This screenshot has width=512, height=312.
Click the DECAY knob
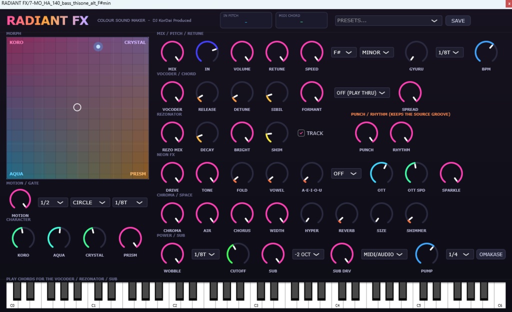207,133
